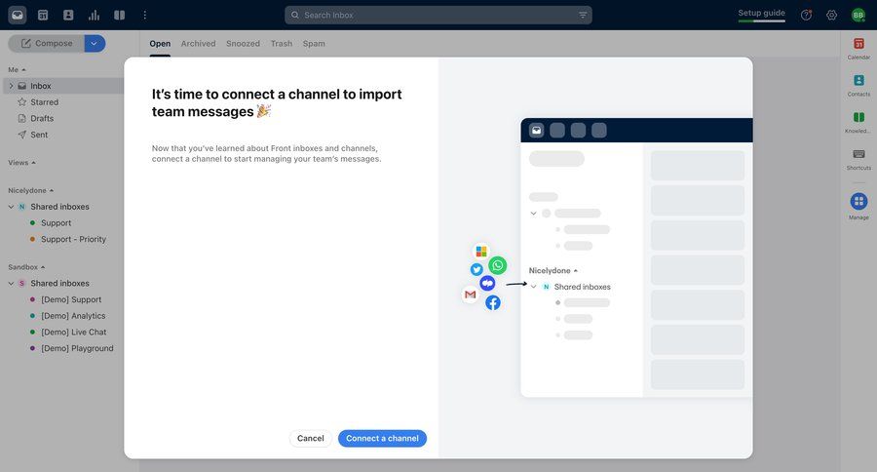The height and width of the screenshot is (472, 877).
Task: Open the [Demo] Support inbox
Action: pyautogui.click(x=71, y=299)
